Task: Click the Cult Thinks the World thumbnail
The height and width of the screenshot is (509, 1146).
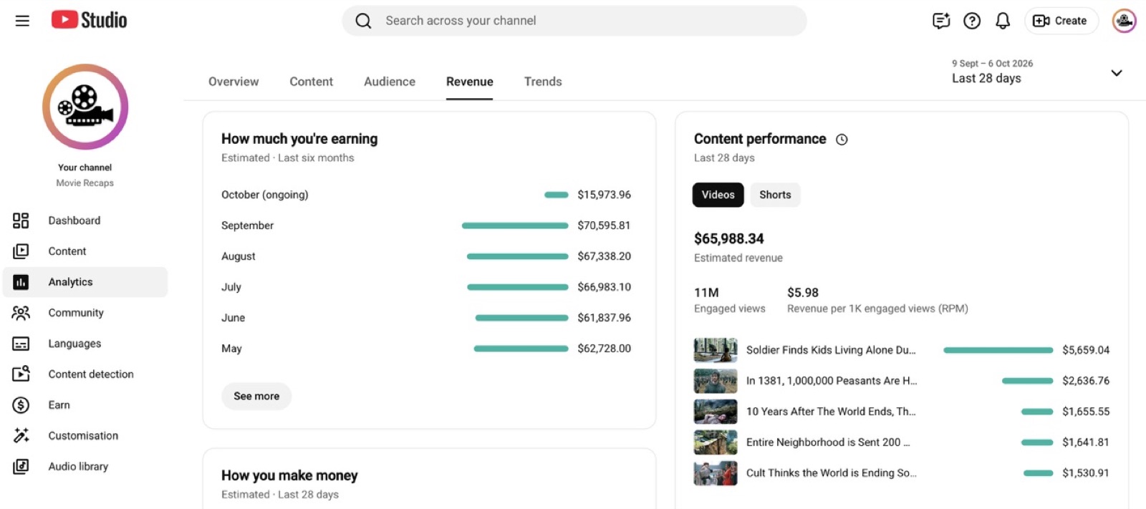Action: (716, 473)
